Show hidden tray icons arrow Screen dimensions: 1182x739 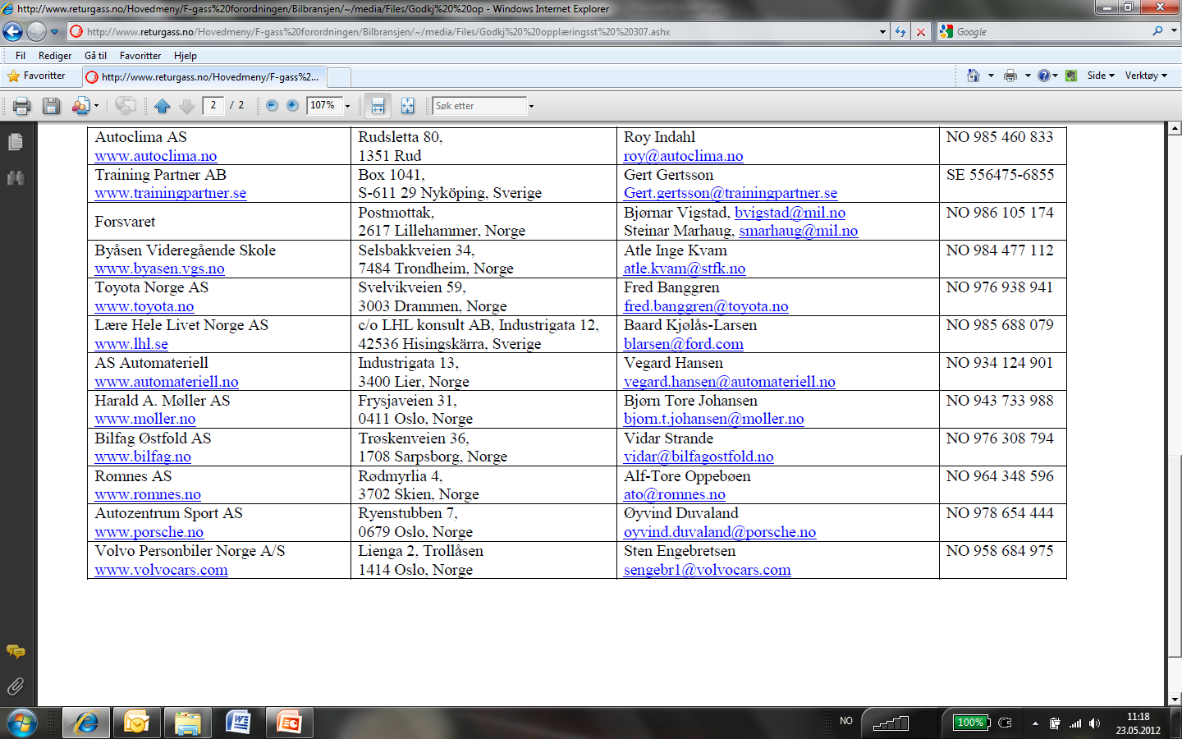[1035, 723]
